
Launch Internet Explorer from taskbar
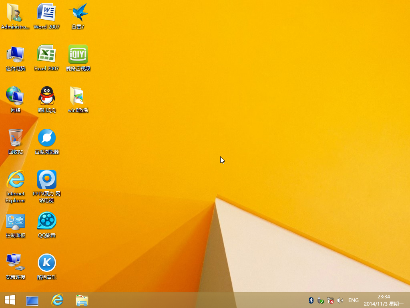click(57, 300)
